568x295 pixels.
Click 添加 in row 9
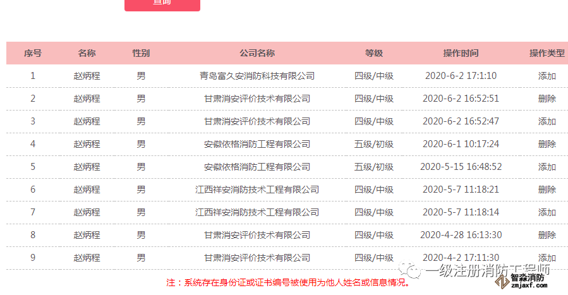[547, 258]
